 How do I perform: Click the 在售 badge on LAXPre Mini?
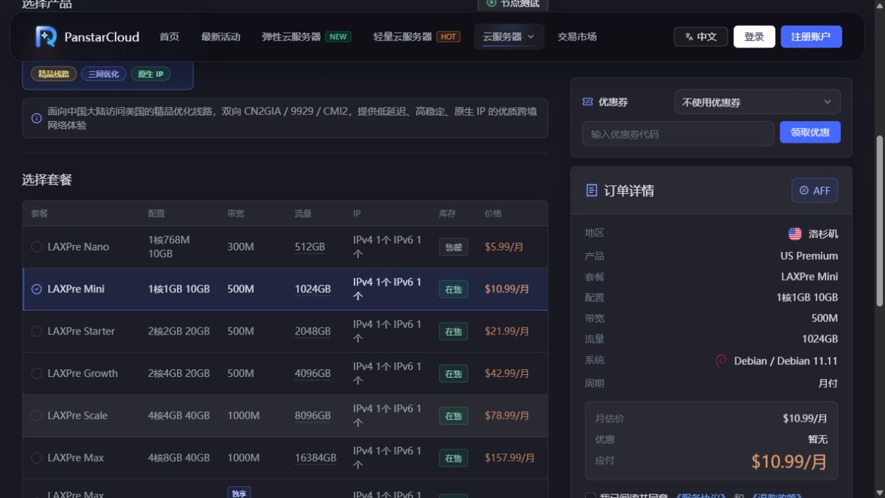[453, 290]
